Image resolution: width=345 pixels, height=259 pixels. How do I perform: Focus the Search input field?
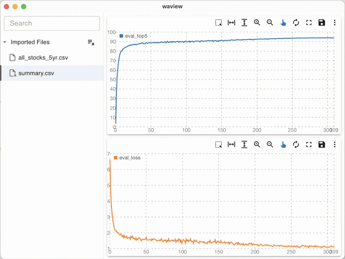[x=52, y=23]
